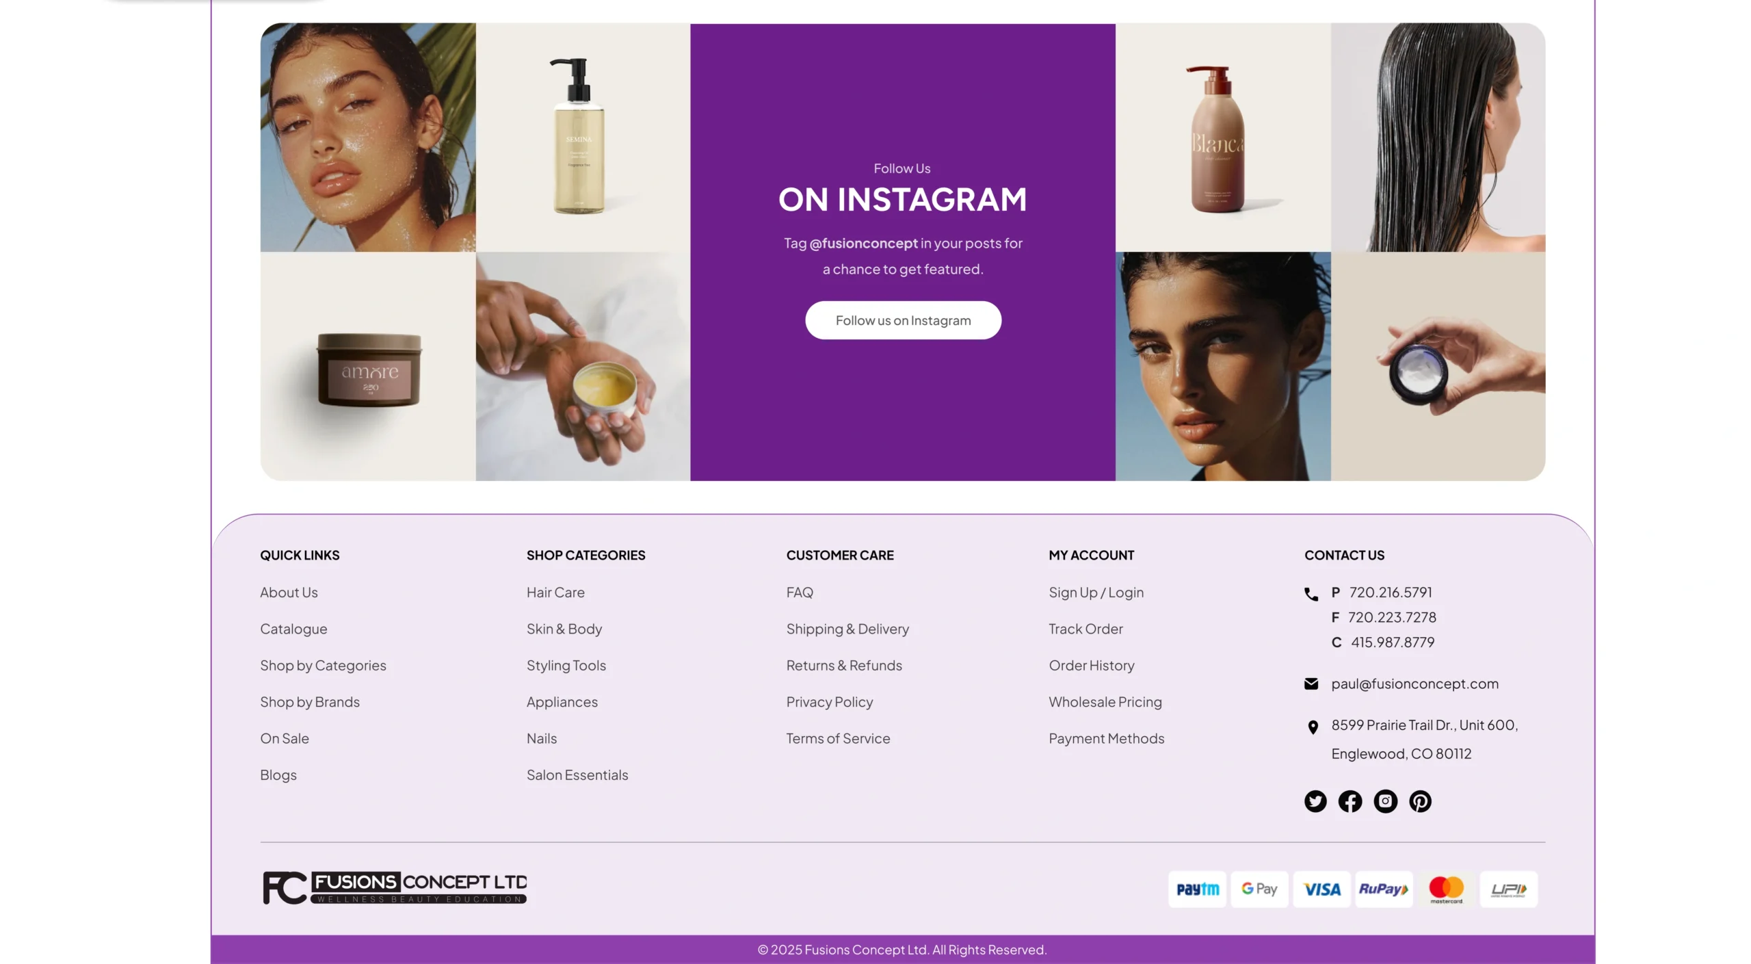
Task: Open the About Us link
Action: point(289,592)
